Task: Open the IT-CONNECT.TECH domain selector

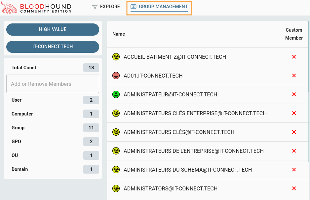Action: (x=53, y=47)
